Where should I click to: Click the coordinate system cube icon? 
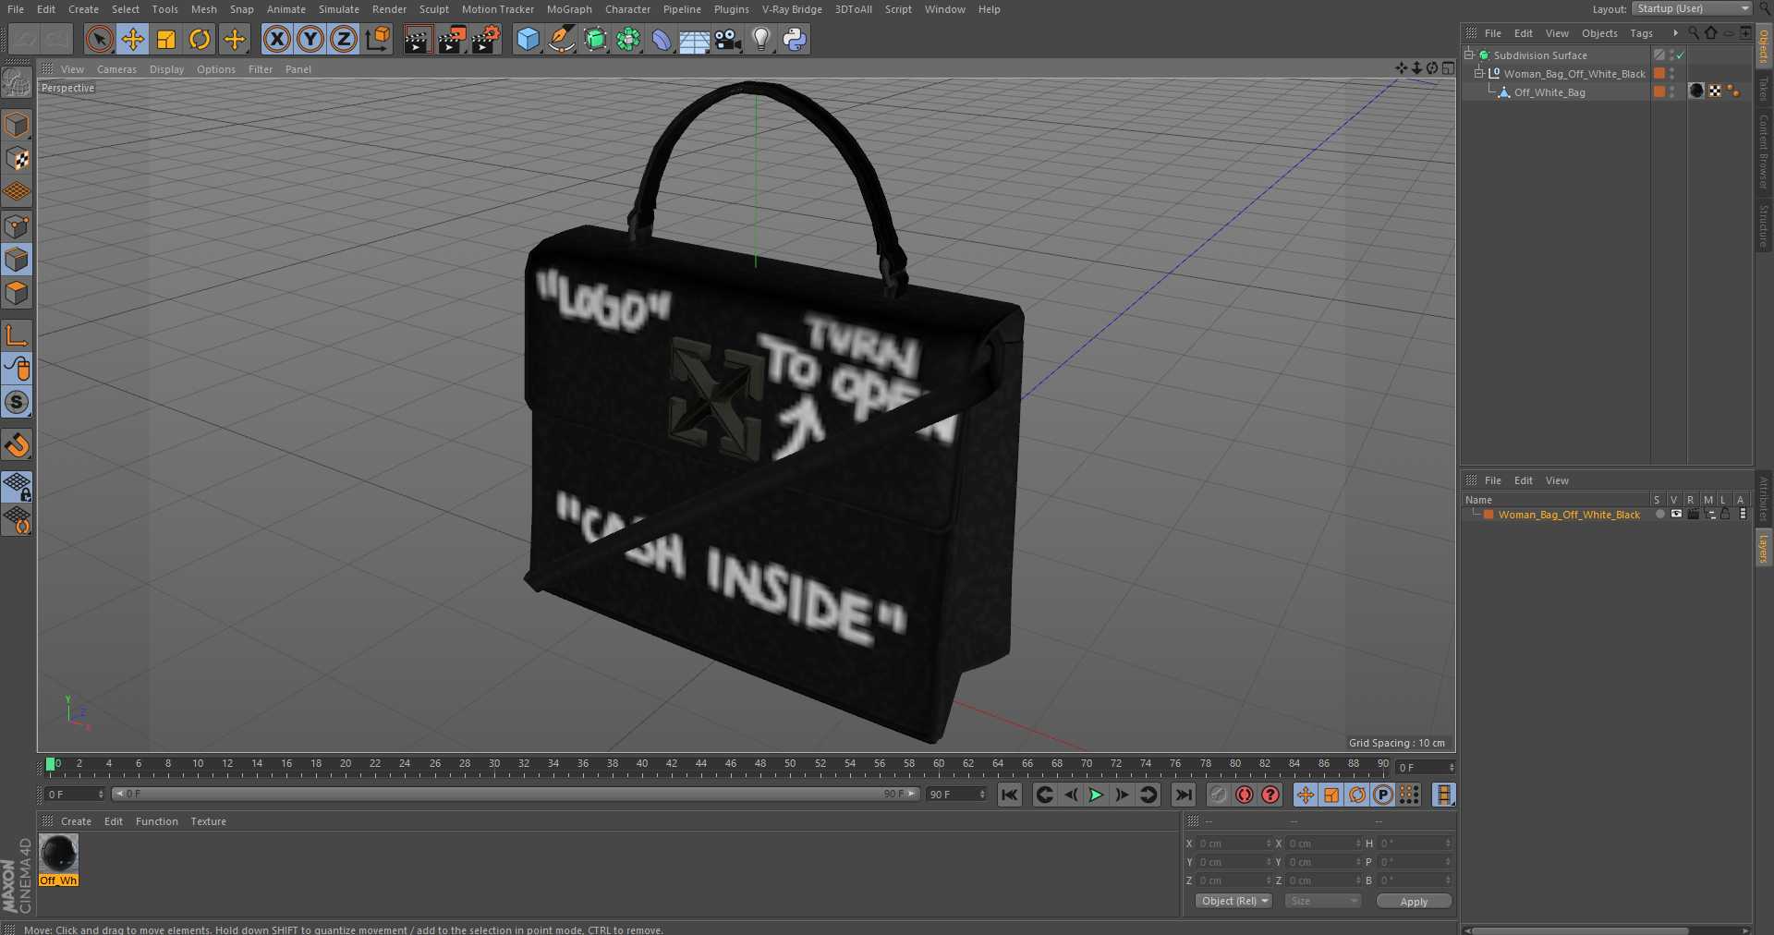tap(378, 39)
